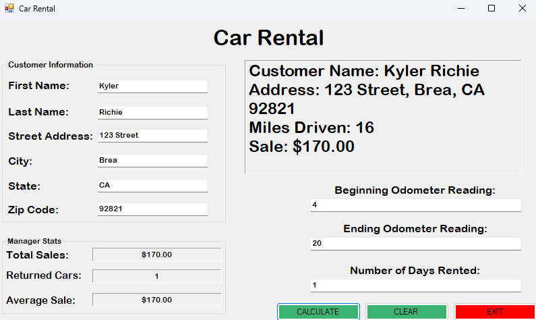Maximize the Car Rental window
Viewport: 536px width, 320px height.
[491, 9]
